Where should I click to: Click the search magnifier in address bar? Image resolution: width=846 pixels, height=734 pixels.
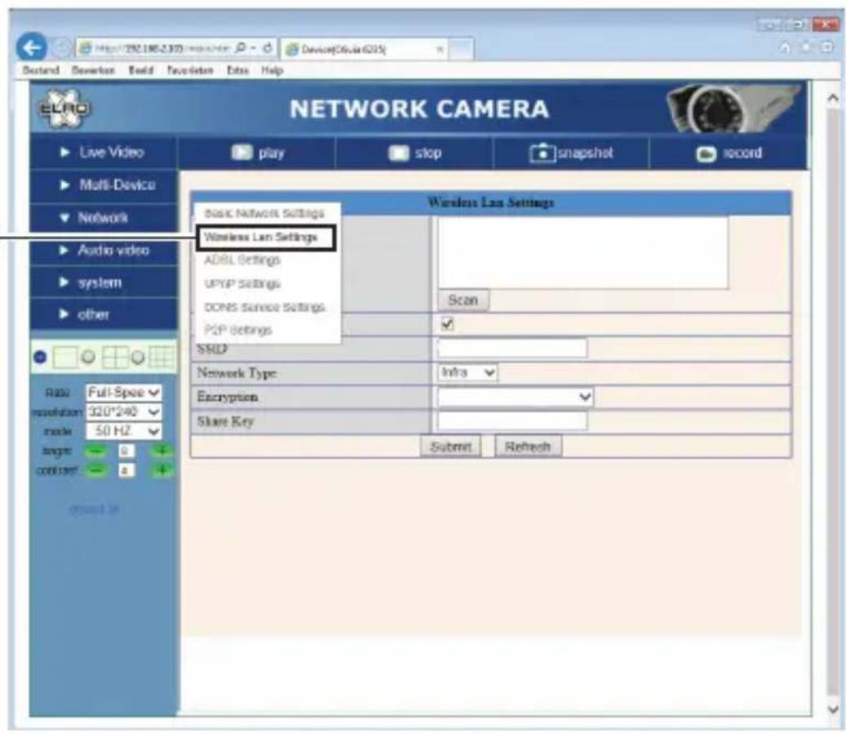coord(241,48)
